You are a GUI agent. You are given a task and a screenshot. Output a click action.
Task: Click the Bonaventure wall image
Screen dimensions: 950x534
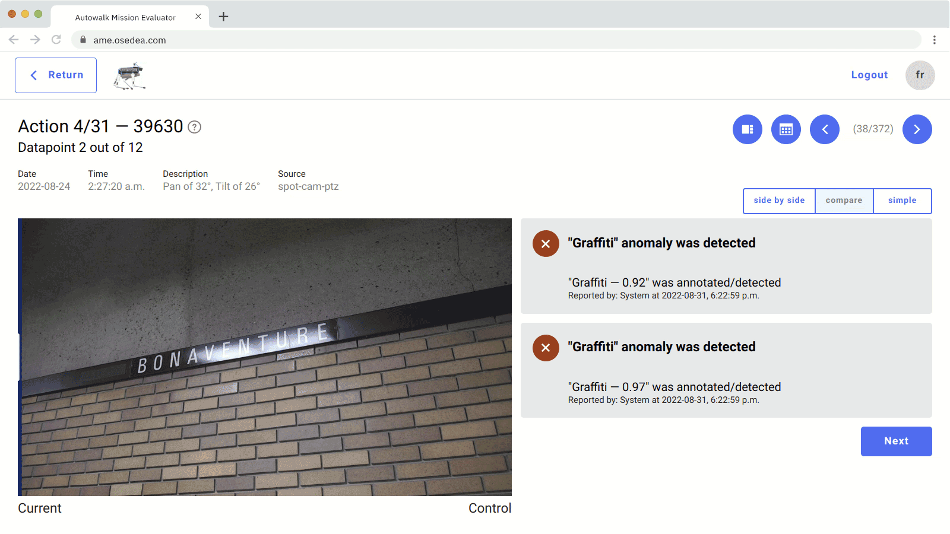click(x=265, y=357)
